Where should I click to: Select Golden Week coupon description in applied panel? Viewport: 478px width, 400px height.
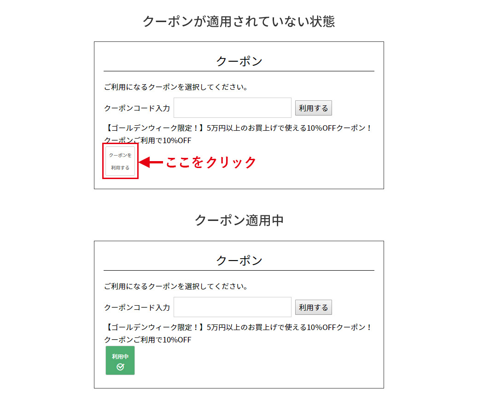pos(239,327)
